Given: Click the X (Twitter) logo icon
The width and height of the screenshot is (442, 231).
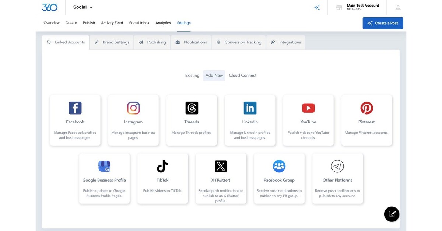Looking at the screenshot, I should click(221, 166).
